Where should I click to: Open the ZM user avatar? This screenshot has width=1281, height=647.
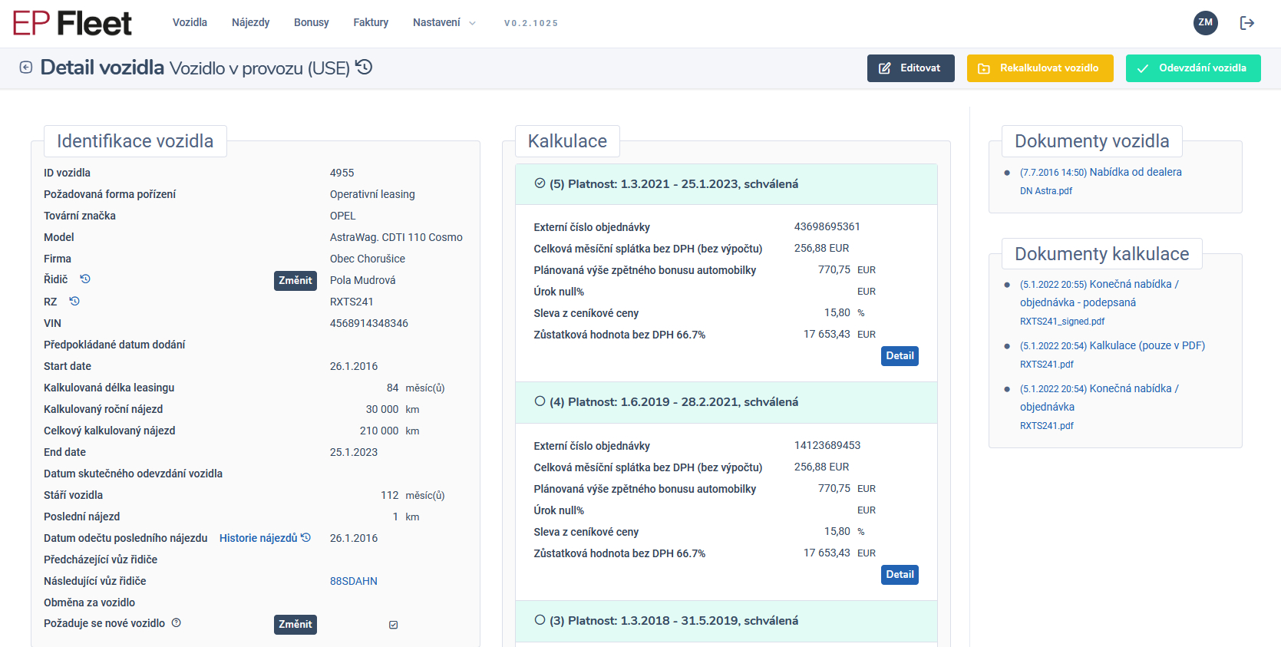point(1206,23)
